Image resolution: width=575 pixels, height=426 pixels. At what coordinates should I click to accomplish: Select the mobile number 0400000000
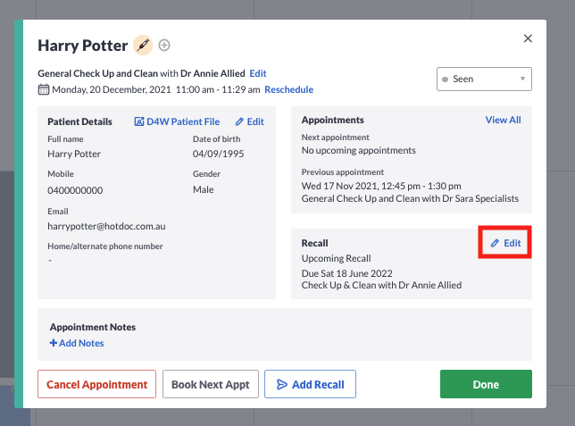coord(75,190)
